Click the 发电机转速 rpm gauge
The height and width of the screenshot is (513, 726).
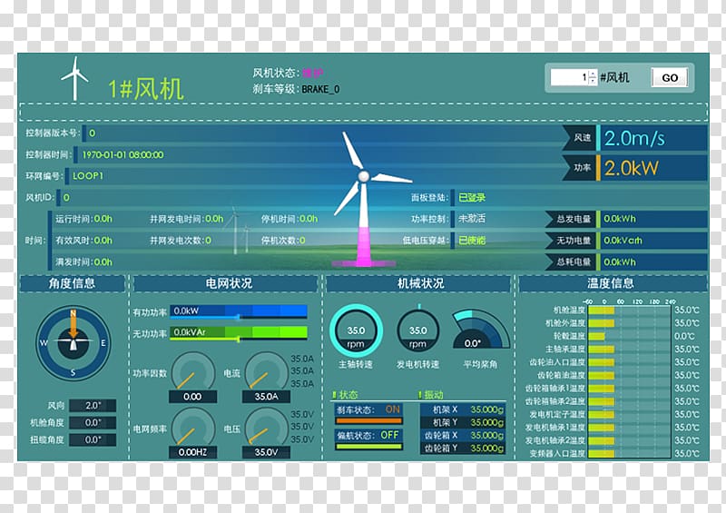pyautogui.click(x=417, y=330)
